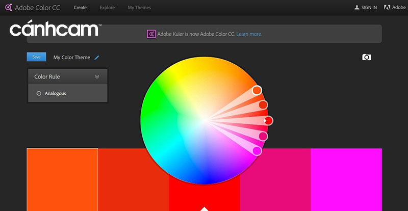Click the Adobe Color icon in the notification banner
The width and height of the screenshot is (408, 211).
tap(151, 34)
